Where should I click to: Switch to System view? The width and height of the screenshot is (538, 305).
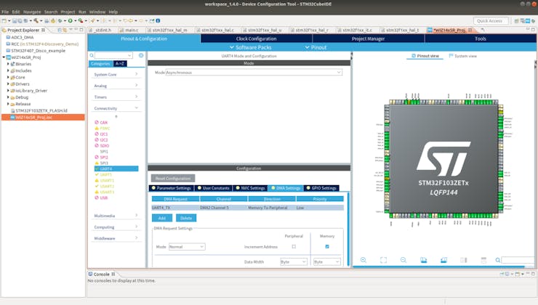463,56
